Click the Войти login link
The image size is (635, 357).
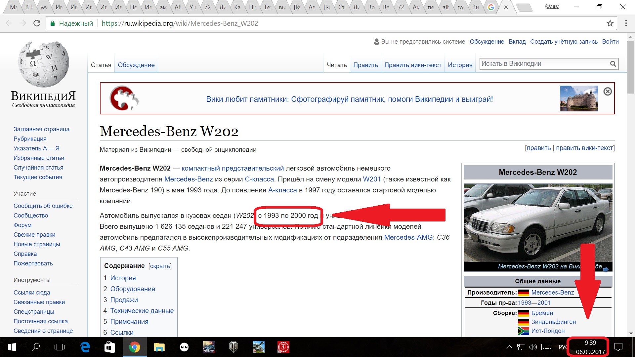click(610, 42)
